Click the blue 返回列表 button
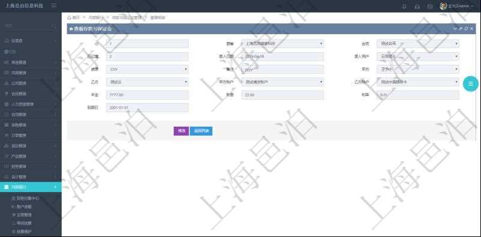This screenshot has height=237, width=481. coord(201,131)
